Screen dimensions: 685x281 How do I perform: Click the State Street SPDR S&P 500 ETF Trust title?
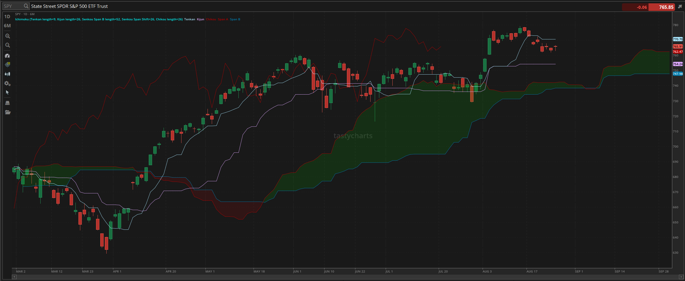pyautogui.click(x=69, y=6)
